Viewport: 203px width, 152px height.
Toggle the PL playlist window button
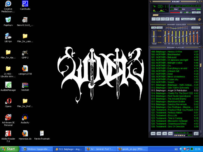click(198, 12)
